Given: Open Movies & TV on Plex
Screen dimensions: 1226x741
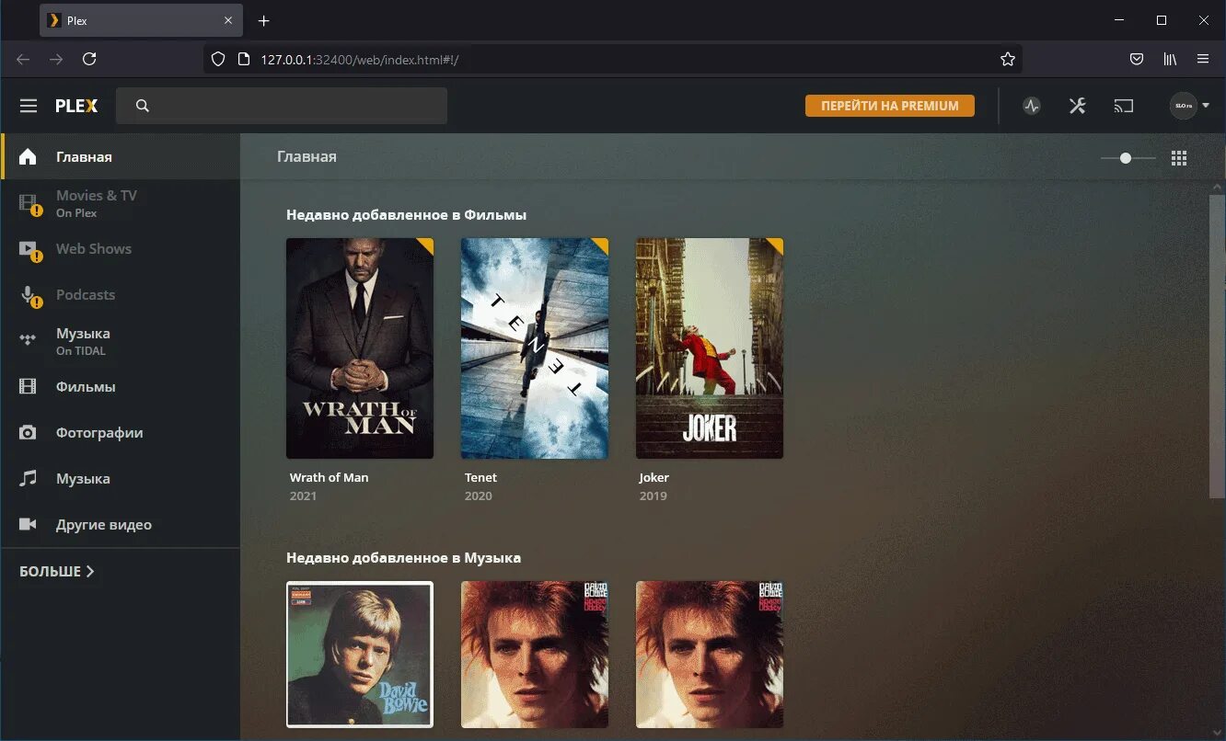Looking at the screenshot, I should click(121, 203).
